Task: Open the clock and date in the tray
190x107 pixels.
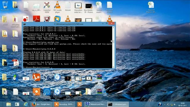Action: 183,104
